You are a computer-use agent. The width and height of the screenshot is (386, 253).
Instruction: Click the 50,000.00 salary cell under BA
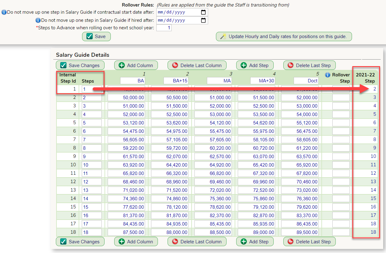tap(126, 97)
